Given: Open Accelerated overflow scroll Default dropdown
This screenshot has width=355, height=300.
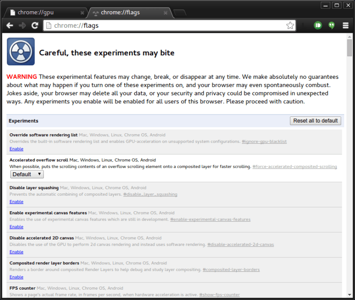Looking at the screenshot, I should pyautogui.click(x=27, y=174).
